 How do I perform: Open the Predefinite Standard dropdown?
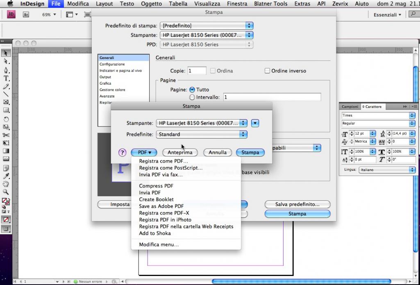[202, 134]
